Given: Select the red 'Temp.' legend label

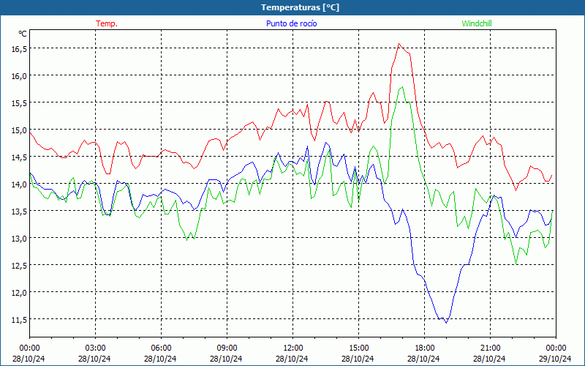Looking at the screenshot, I should [107, 23].
